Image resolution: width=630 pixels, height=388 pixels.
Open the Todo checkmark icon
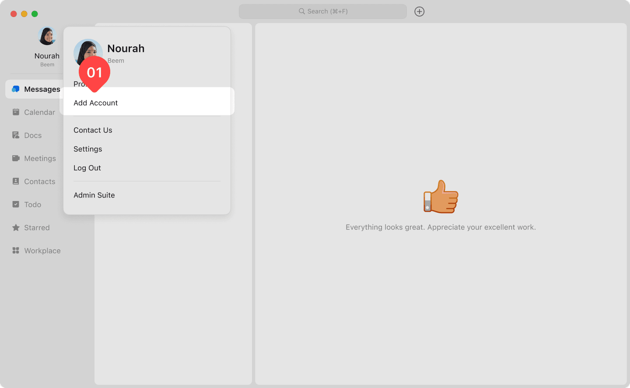pyautogui.click(x=16, y=204)
